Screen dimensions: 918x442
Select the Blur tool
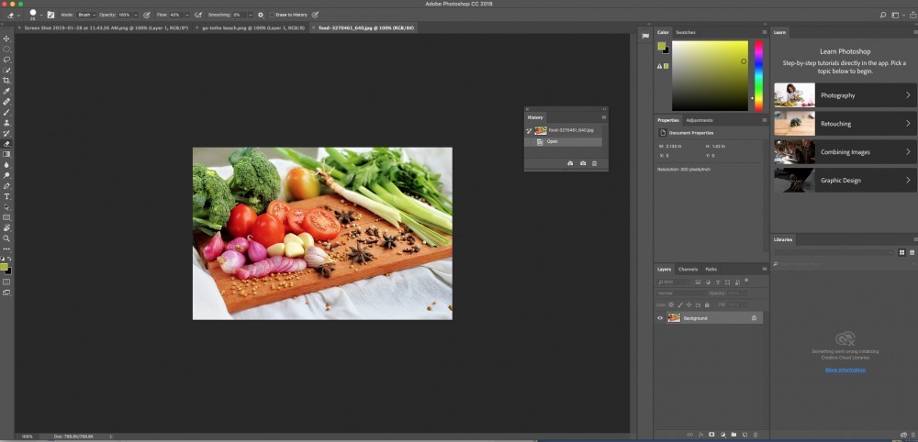coord(7,165)
